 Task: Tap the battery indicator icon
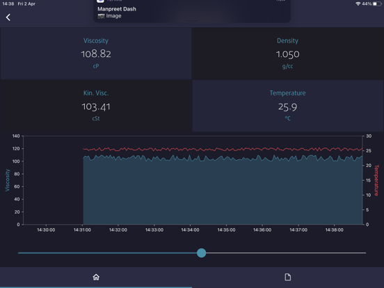[x=377, y=3]
